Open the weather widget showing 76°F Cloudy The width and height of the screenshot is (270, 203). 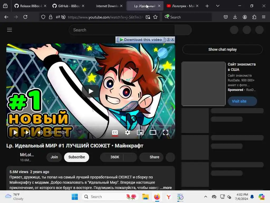click(15, 197)
